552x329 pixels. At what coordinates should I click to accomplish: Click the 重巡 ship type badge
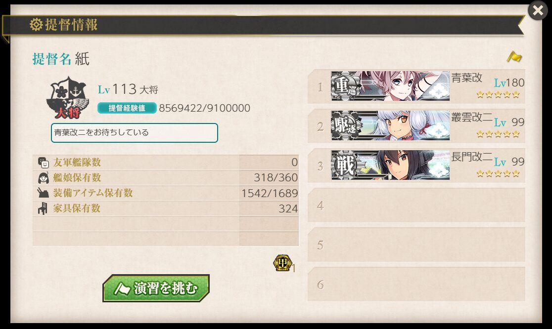click(x=345, y=86)
